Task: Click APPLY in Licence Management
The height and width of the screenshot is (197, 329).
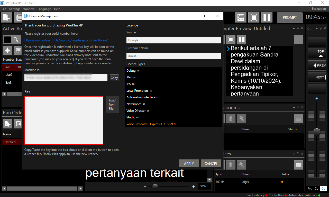Action: pos(189,164)
